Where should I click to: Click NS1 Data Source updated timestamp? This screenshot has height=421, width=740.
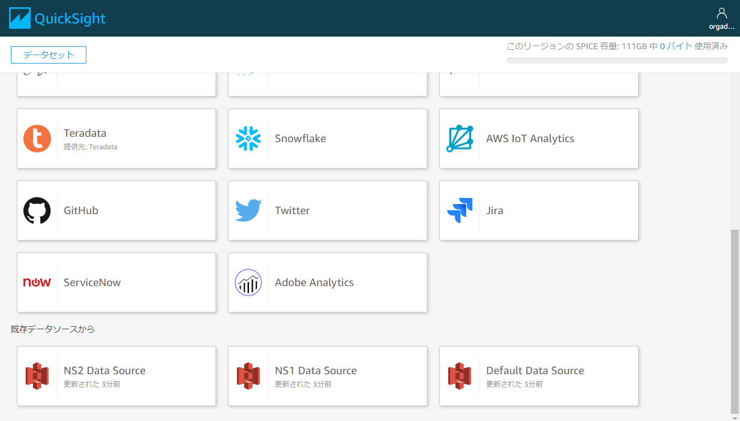tap(303, 384)
